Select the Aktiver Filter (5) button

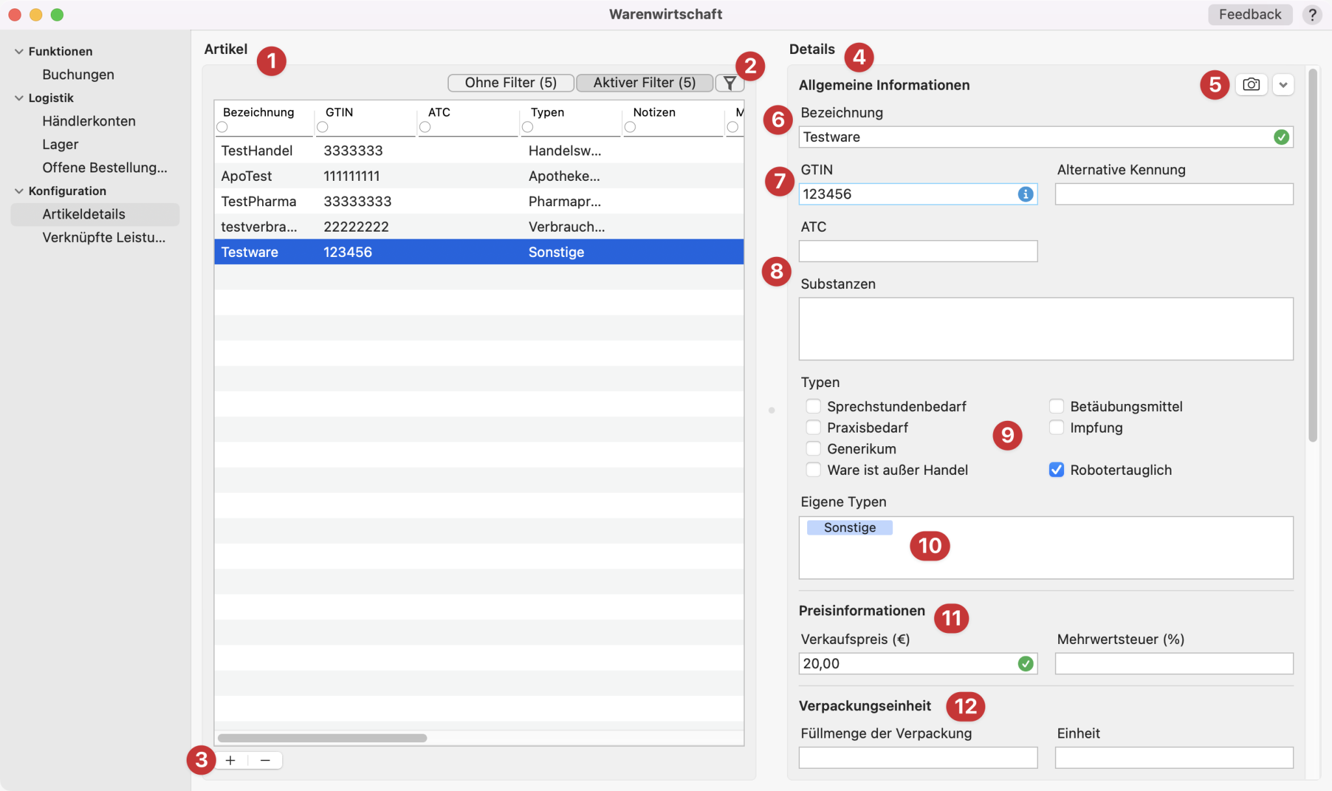coord(644,83)
